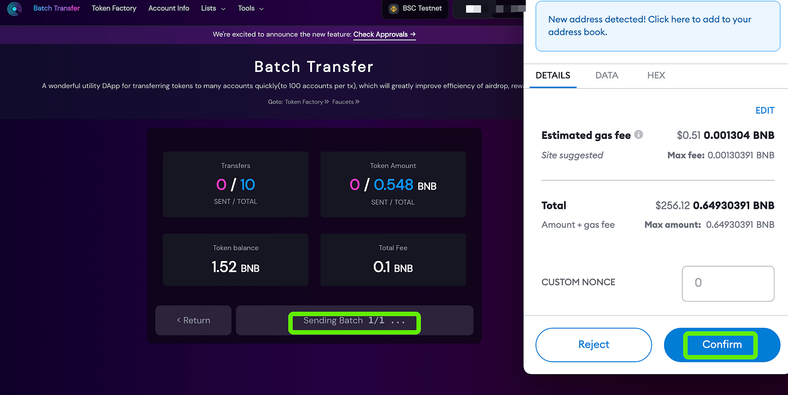Open the Account Info nav item
Viewport: 788px width, 395px height.
[x=169, y=8]
